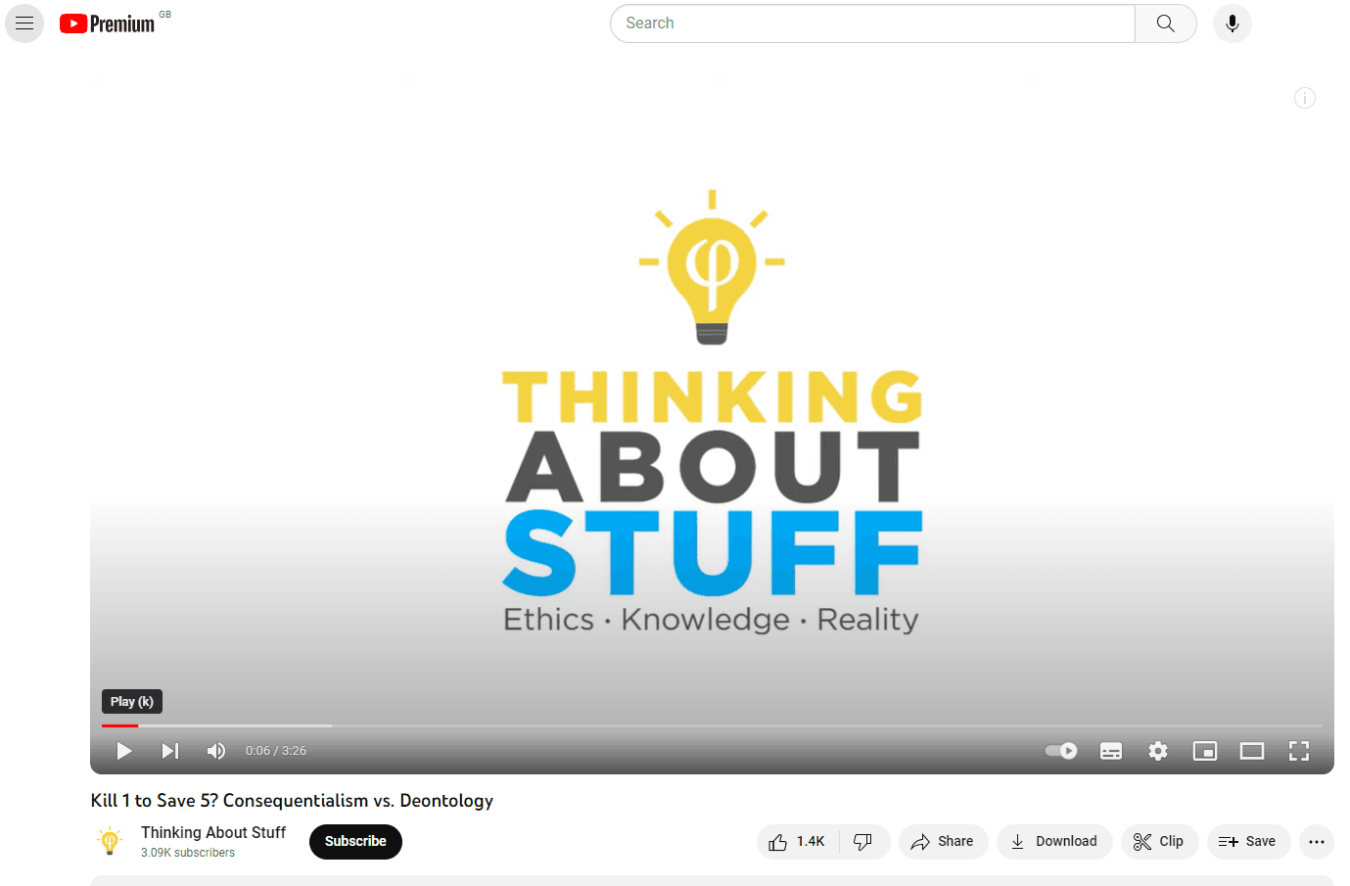Save the video to a playlist

pos(1248,842)
